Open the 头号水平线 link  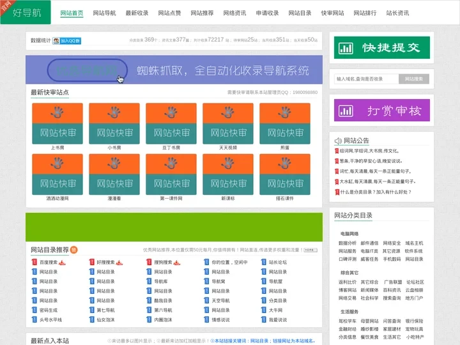point(50,320)
